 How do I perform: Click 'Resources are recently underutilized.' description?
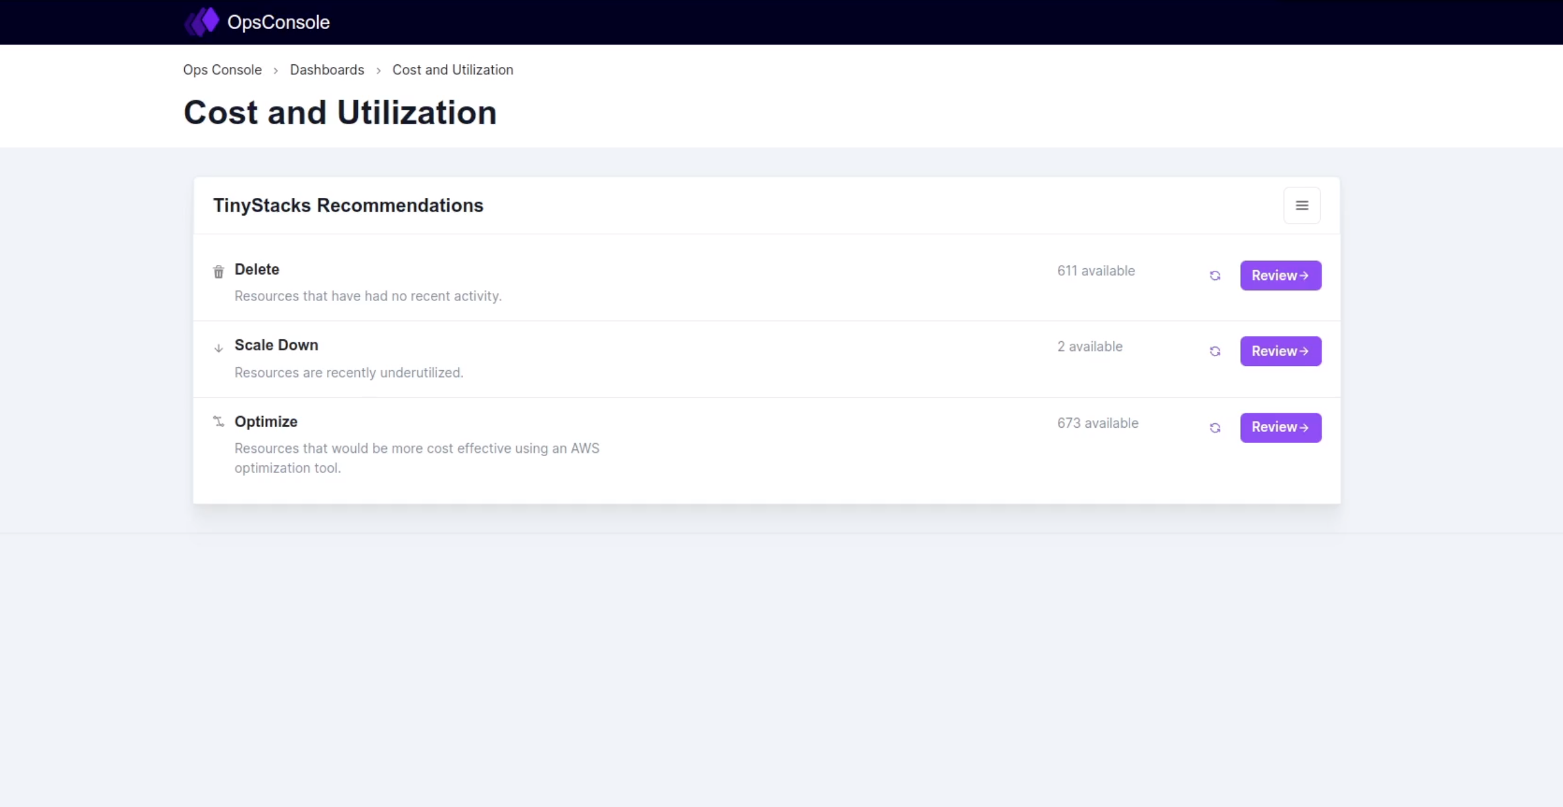pyautogui.click(x=349, y=373)
